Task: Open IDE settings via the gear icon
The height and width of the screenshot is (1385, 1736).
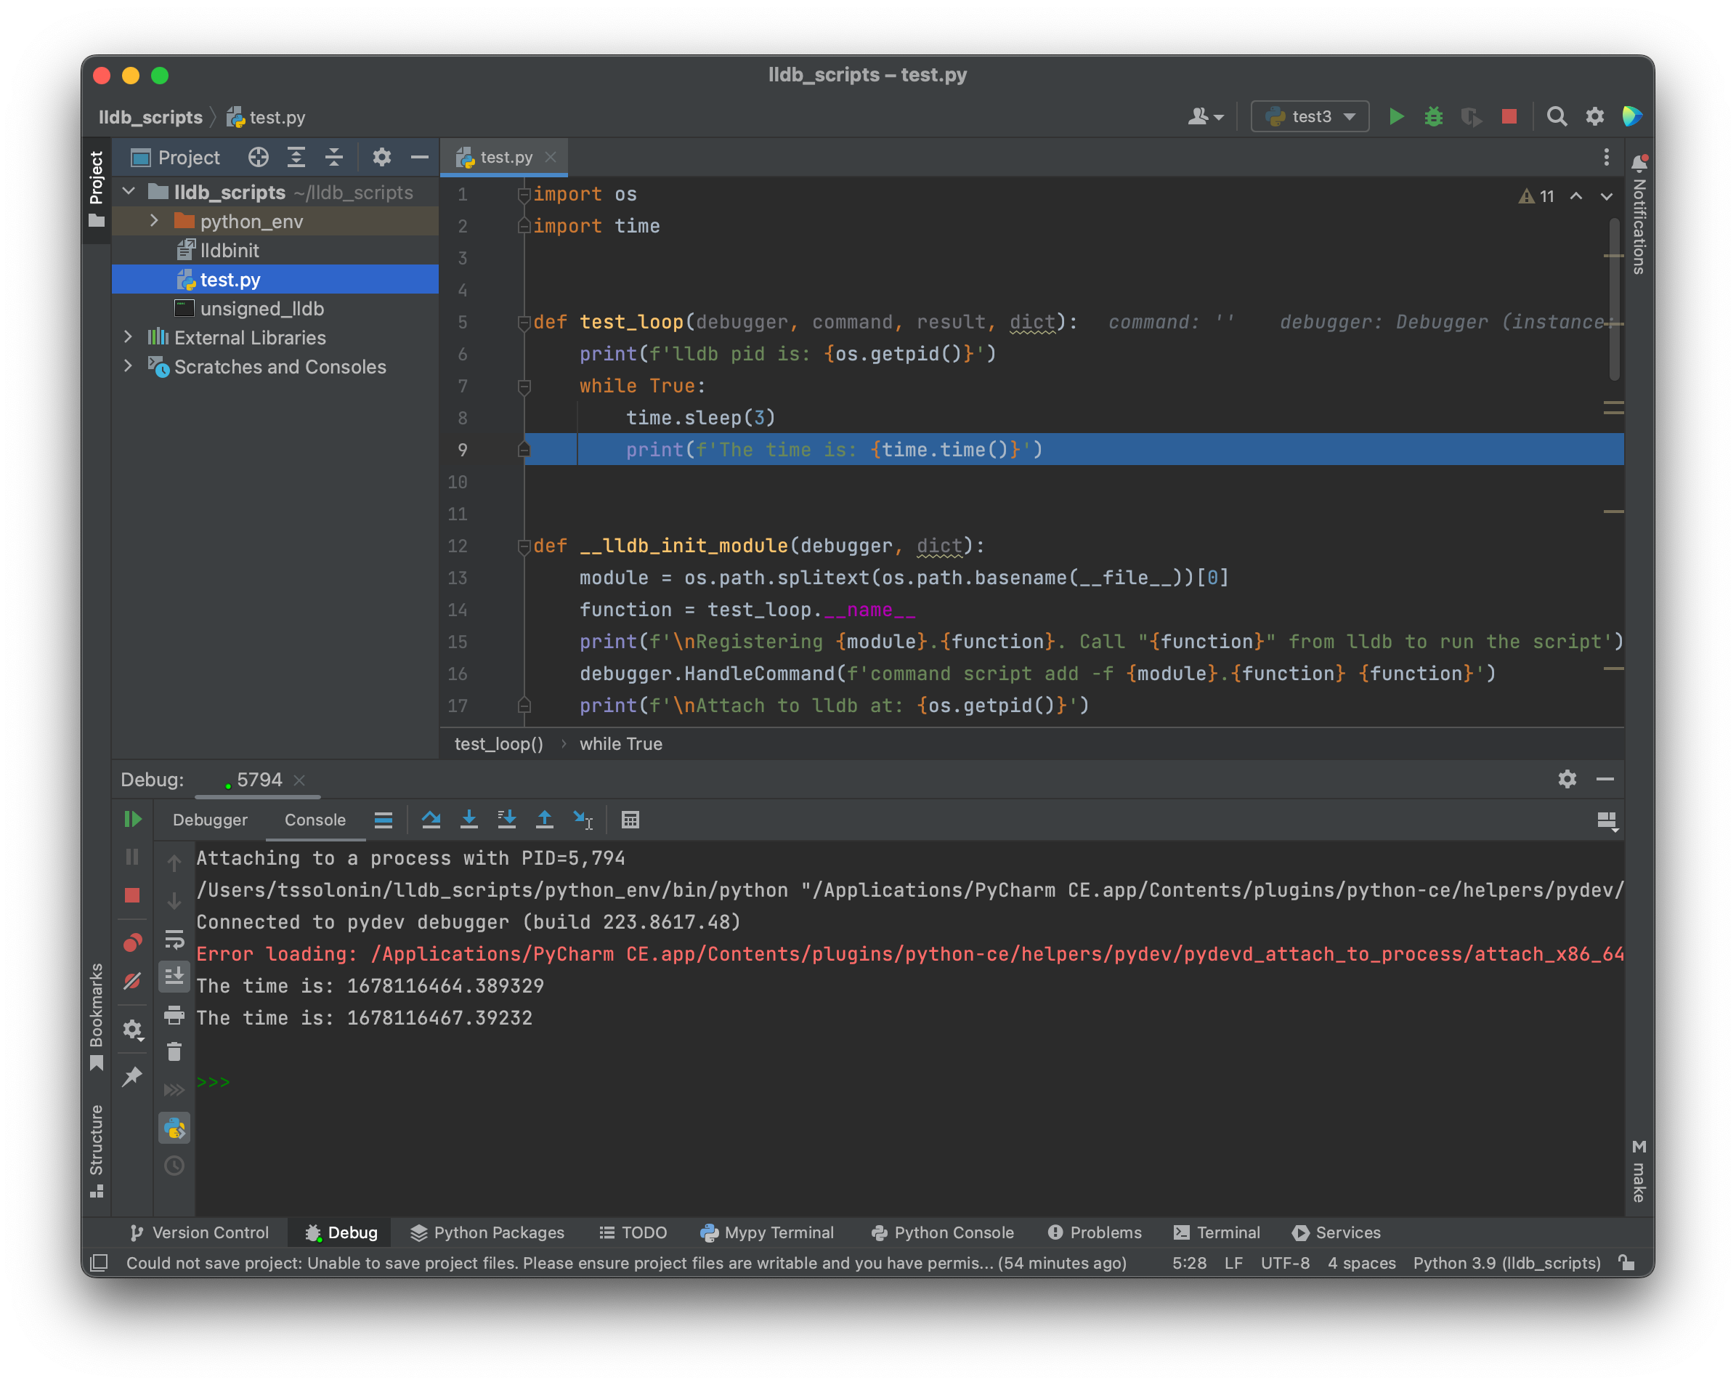Action: 1595,116
